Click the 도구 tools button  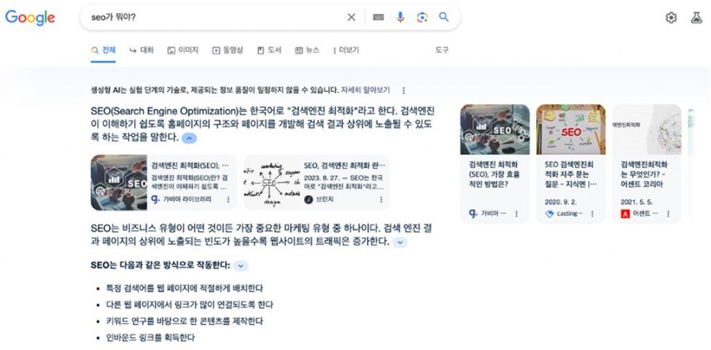442,51
